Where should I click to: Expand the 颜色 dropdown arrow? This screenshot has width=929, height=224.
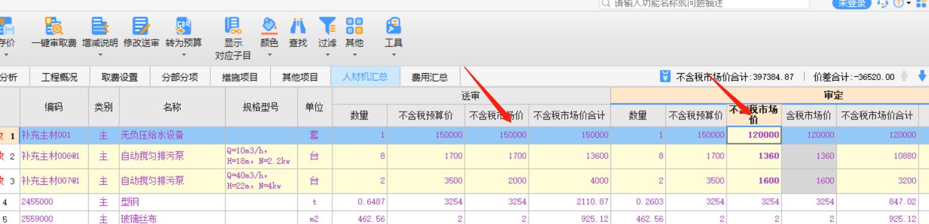pos(269,55)
